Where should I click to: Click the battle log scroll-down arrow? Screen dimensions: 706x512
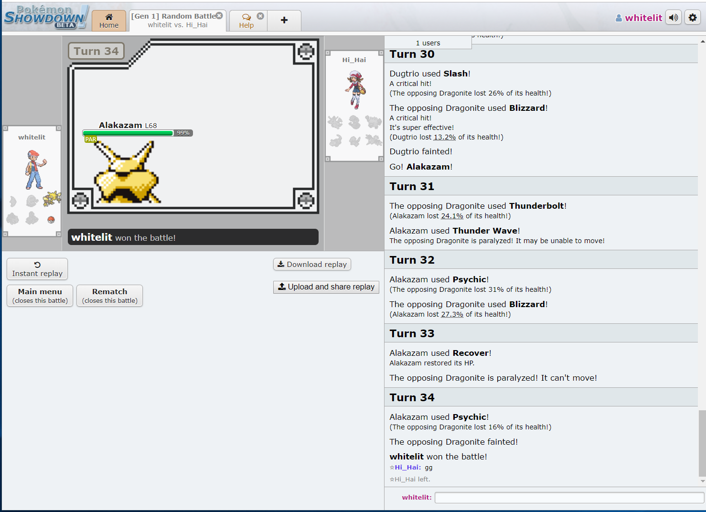(702, 481)
